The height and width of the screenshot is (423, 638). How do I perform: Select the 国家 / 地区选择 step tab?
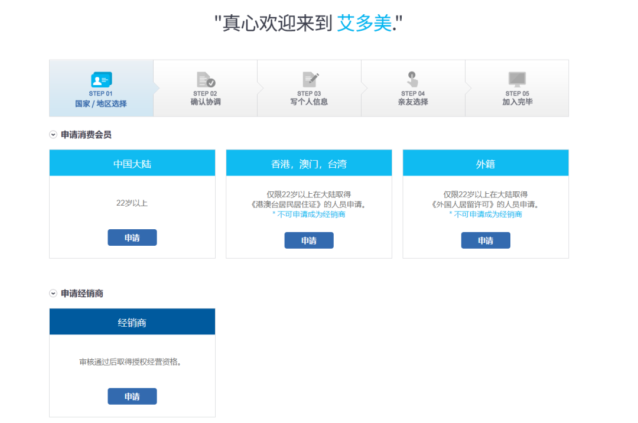[102, 88]
